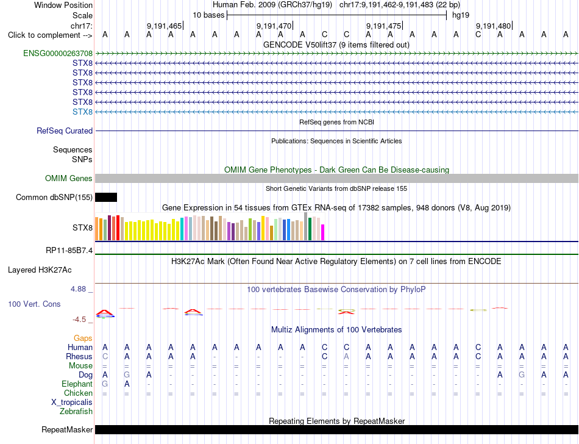Click the 'Click to complement -->' label
Image resolution: width=579 pixels, height=444 pixels.
pos(50,35)
